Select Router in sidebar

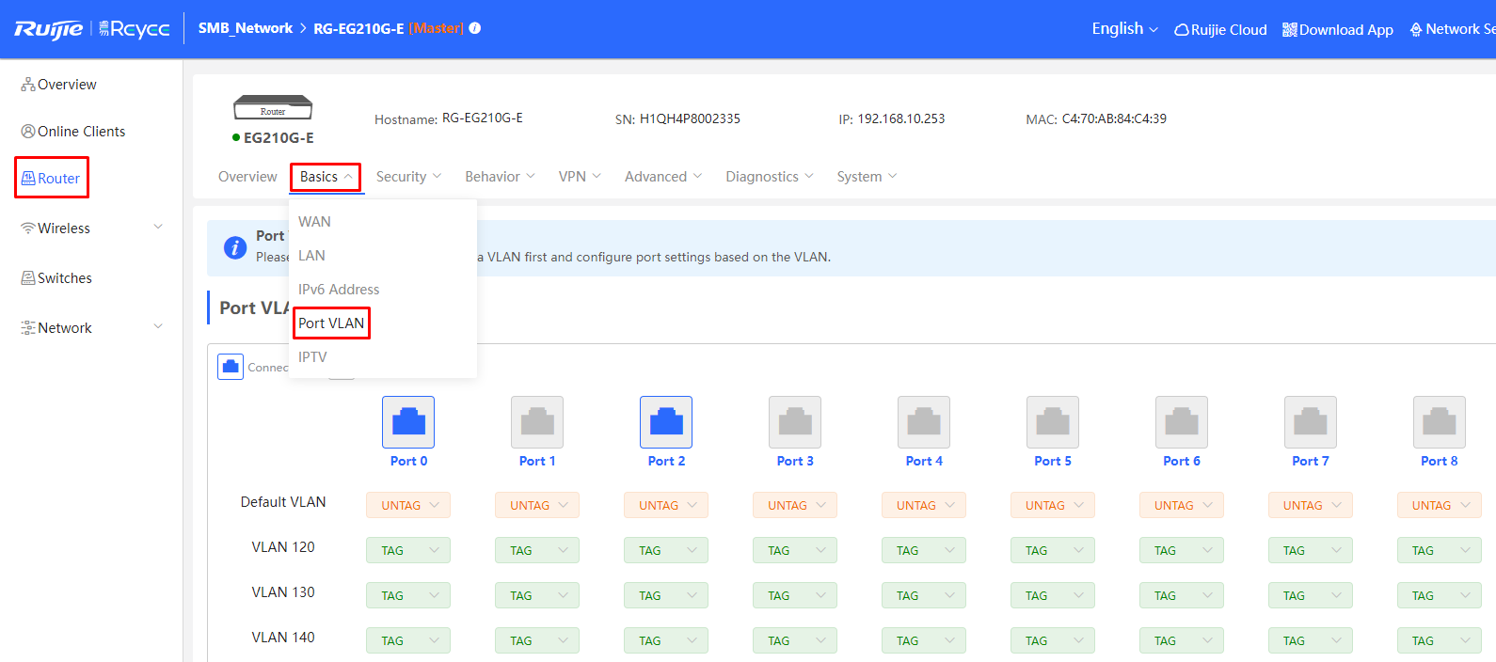tap(51, 179)
